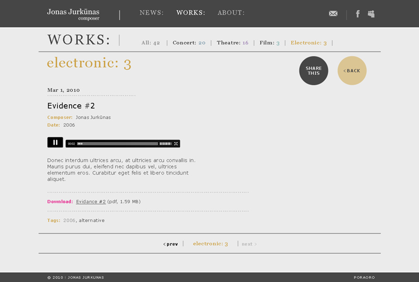
Task: Filter by Theatre: 16
Action: click(232, 43)
